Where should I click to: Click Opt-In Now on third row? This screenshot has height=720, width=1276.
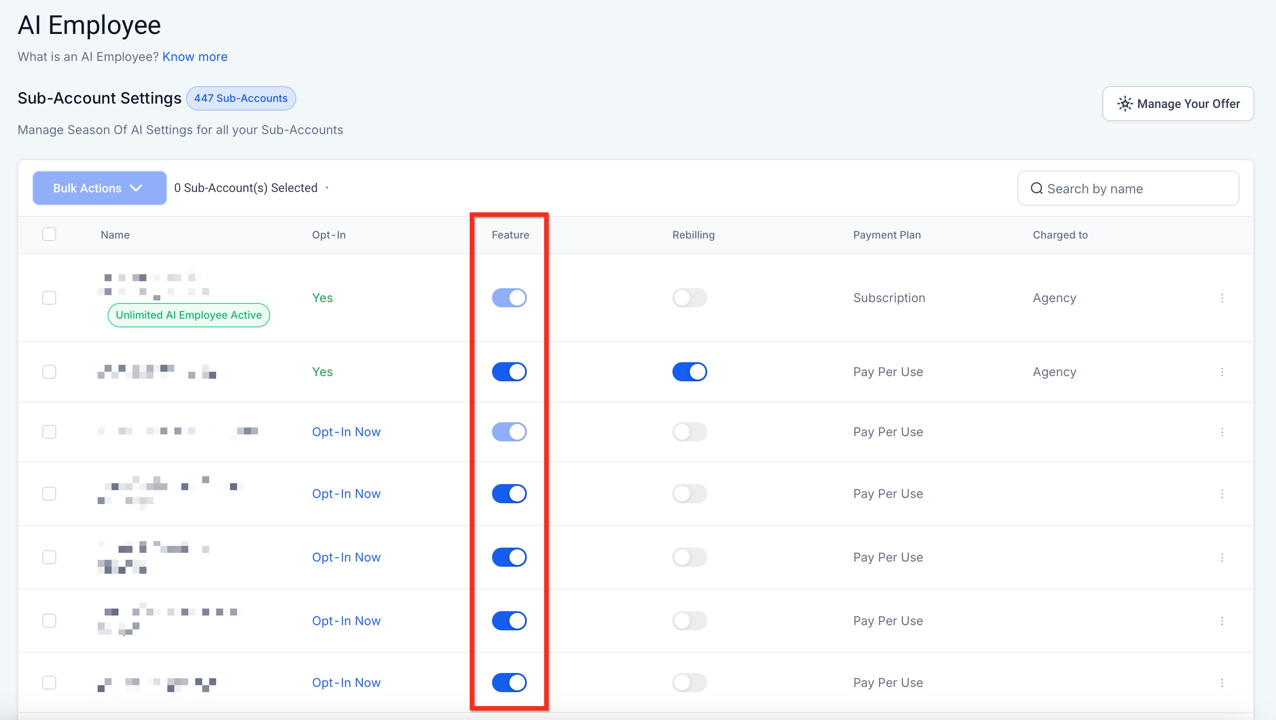(346, 432)
